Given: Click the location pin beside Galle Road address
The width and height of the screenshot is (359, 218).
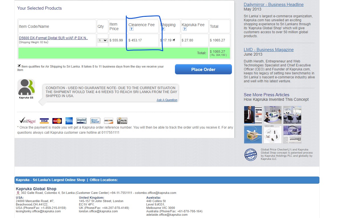Looking at the screenshot, I should pos(18,193).
